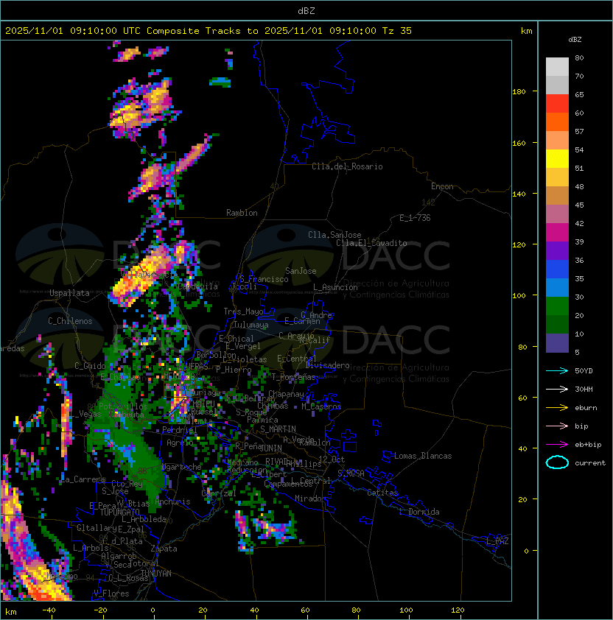Click the 'La_Carrera' map label
Image resolution: width=613 pixels, height=620 pixels.
tap(83, 479)
